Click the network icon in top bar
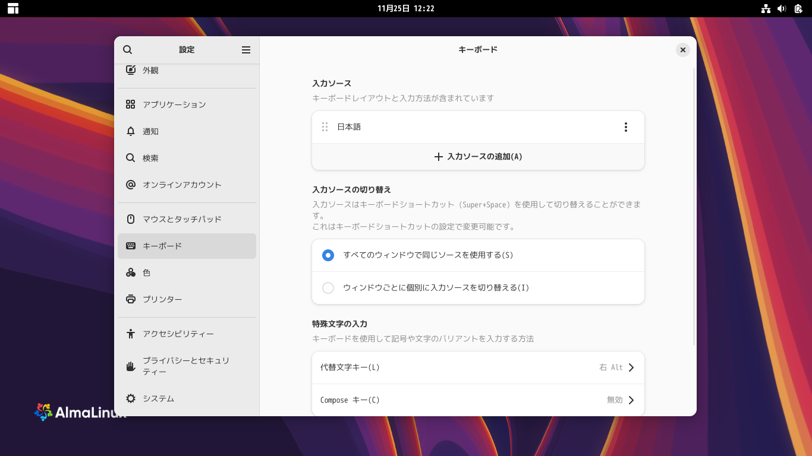The image size is (812, 456). (x=766, y=8)
